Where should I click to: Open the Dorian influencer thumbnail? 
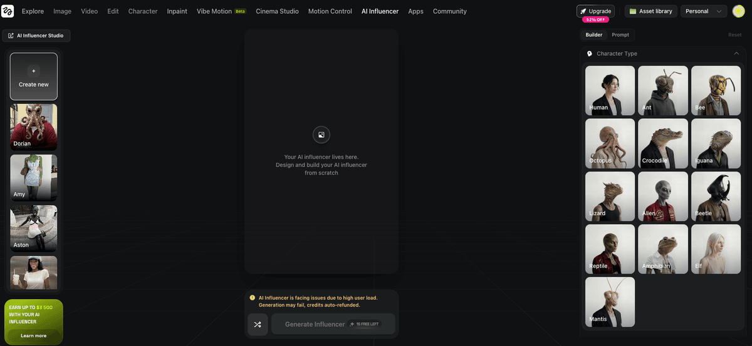(34, 127)
